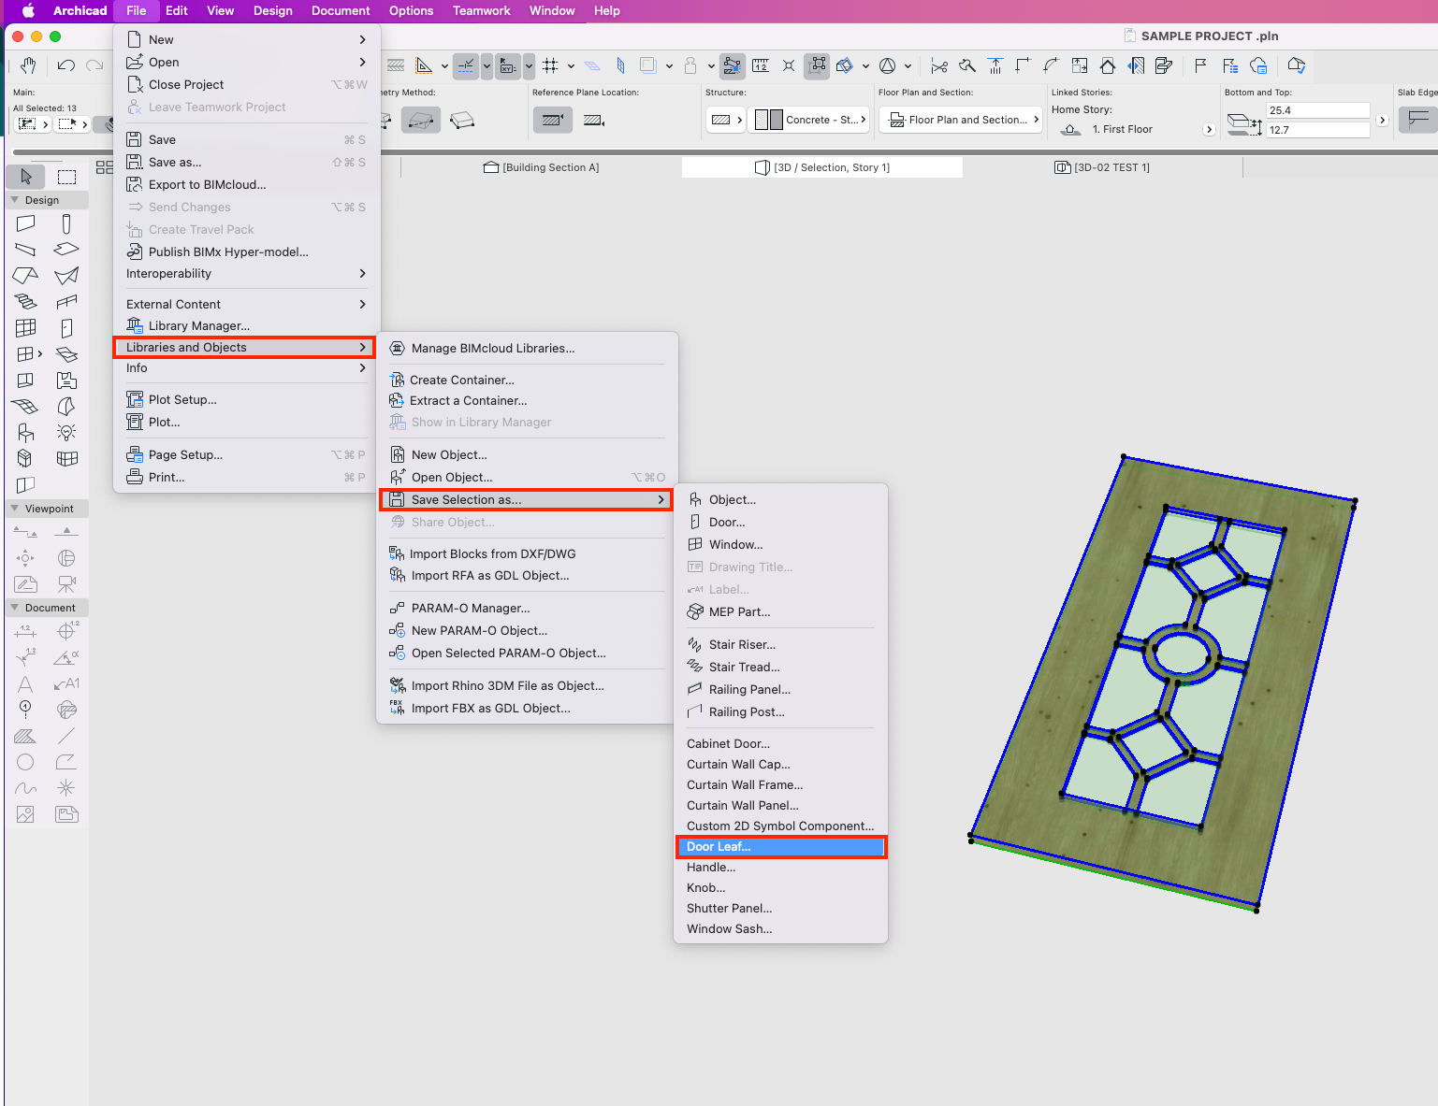Select the Shell tool
The height and width of the screenshot is (1106, 1438).
66,276
